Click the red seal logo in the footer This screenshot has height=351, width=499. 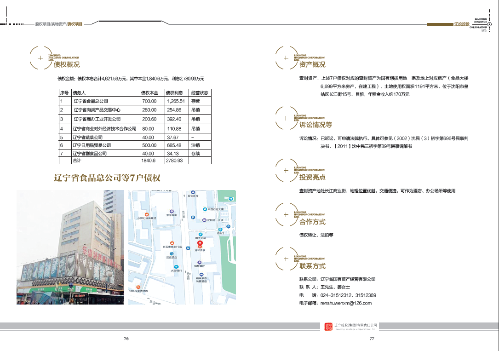pos(328,327)
